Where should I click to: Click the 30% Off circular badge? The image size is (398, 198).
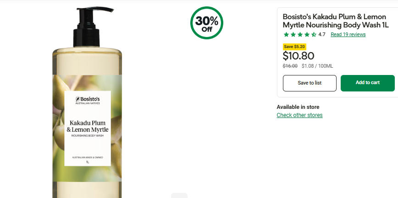pos(207,23)
